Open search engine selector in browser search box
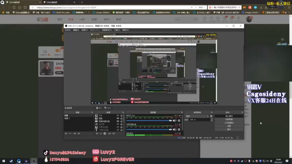 point(211,7)
